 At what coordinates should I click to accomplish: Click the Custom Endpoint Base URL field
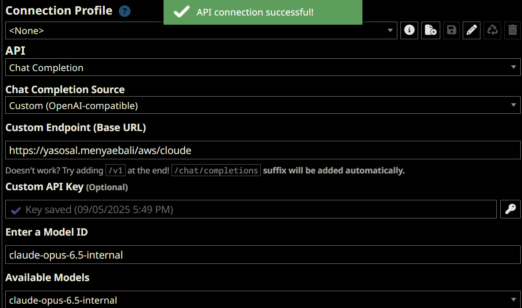coord(263,150)
